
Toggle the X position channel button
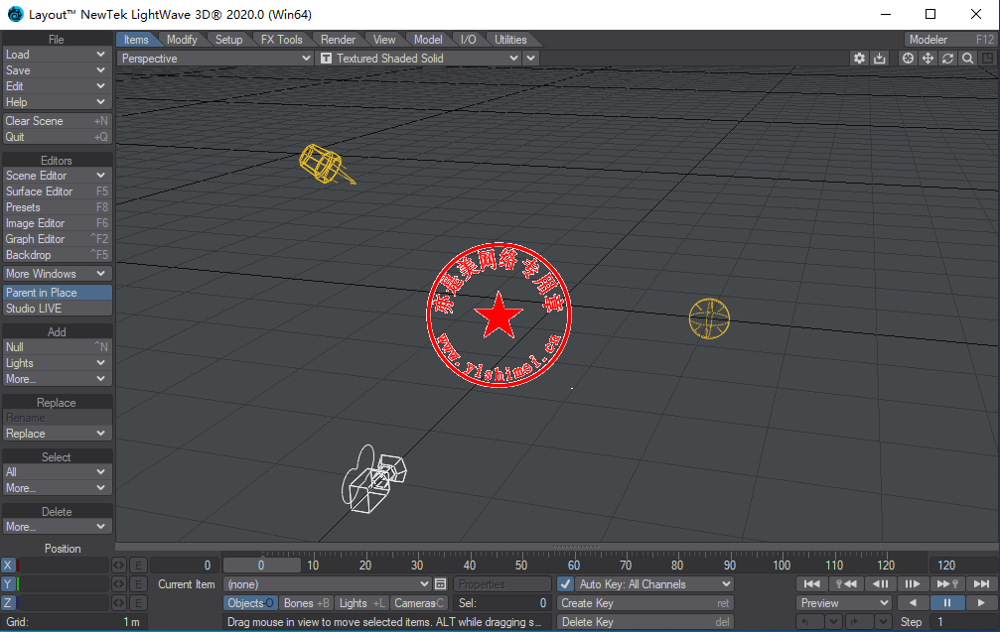8,566
